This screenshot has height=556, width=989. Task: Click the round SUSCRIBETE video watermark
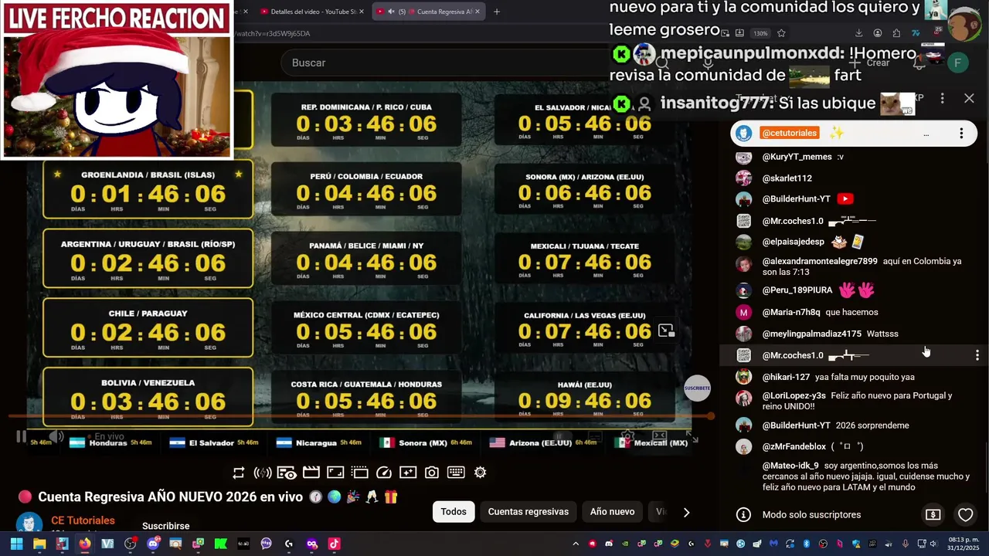(697, 388)
